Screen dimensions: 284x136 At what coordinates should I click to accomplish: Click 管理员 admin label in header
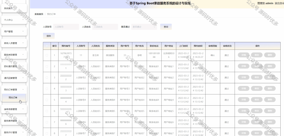[x=265, y=3]
